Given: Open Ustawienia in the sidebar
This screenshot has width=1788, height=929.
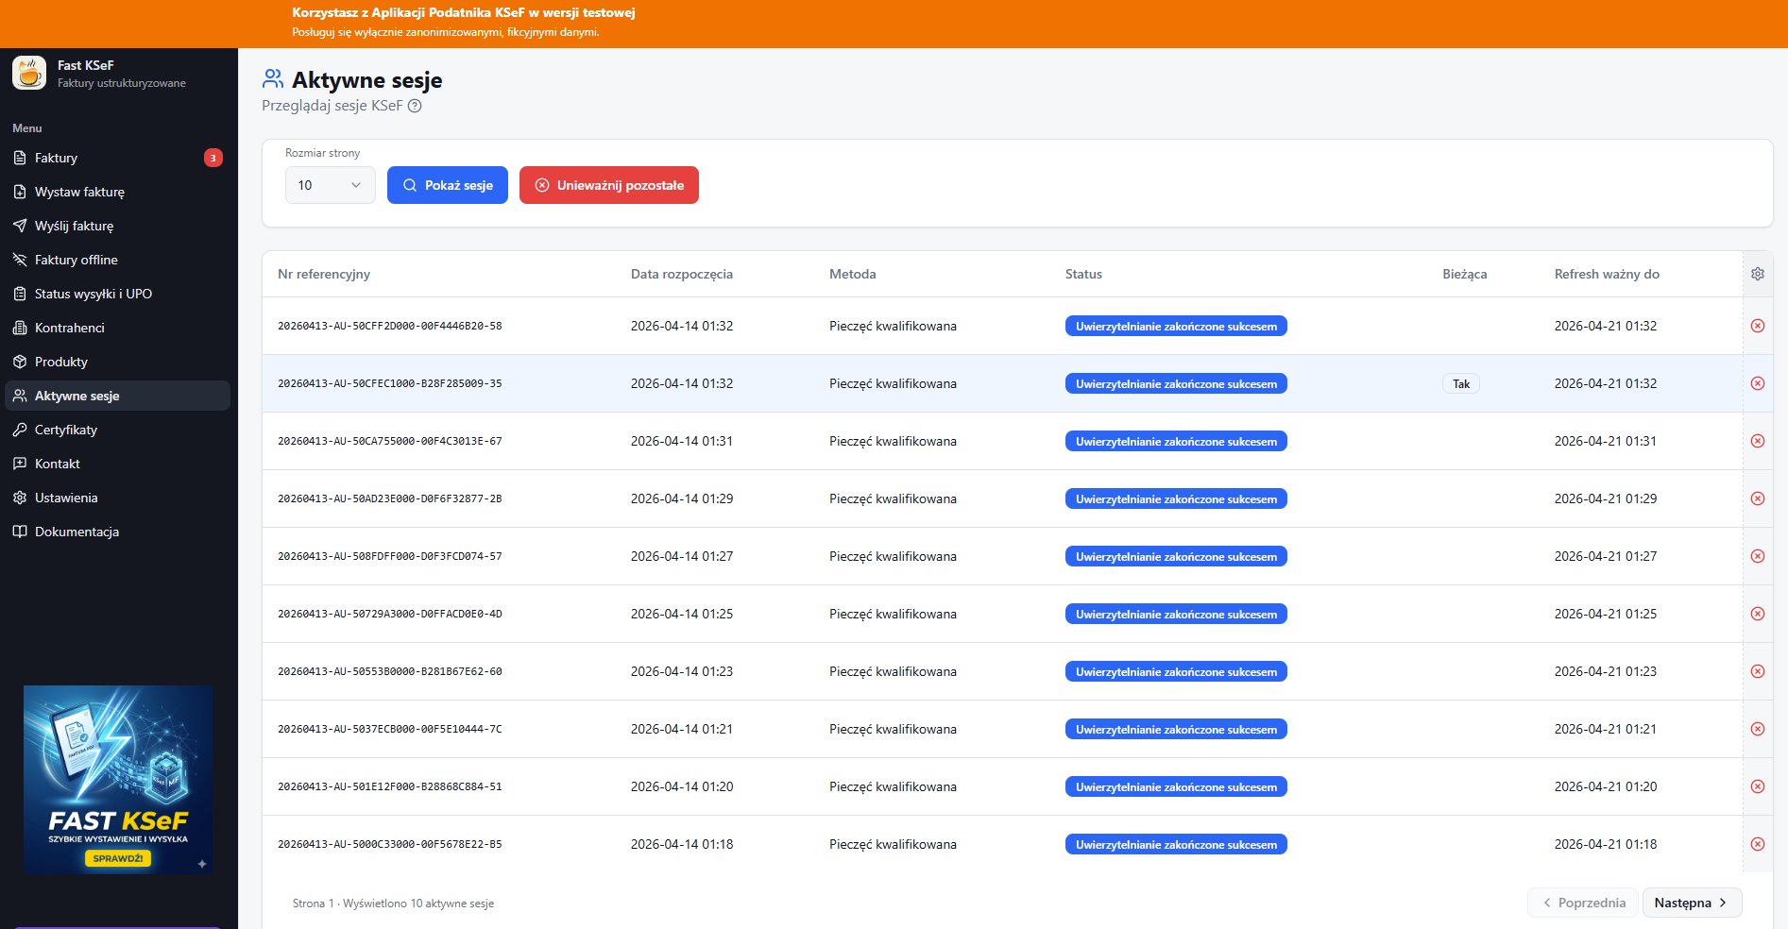Looking at the screenshot, I should [66, 498].
